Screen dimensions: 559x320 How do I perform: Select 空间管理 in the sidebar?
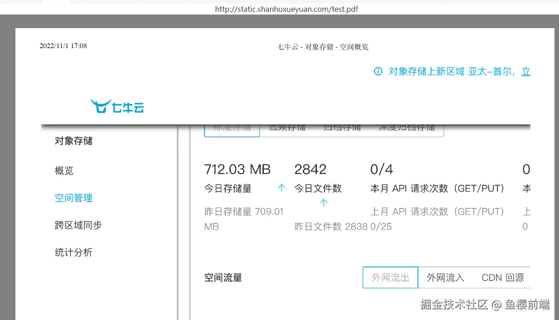click(73, 198)
